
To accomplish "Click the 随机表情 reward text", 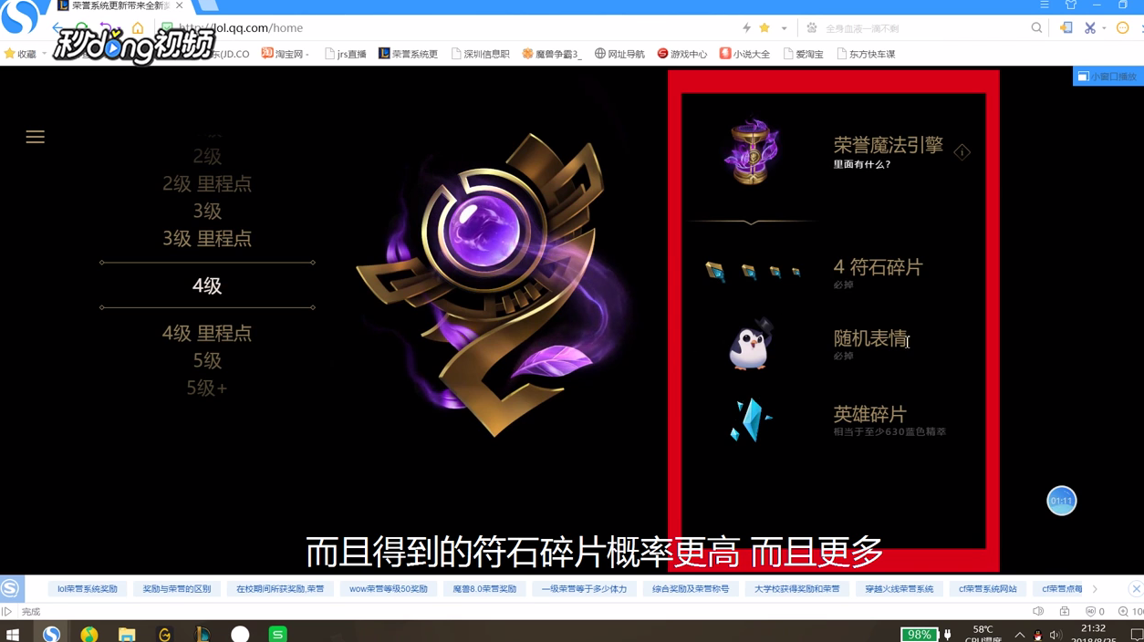I will [x=870, y=338].
